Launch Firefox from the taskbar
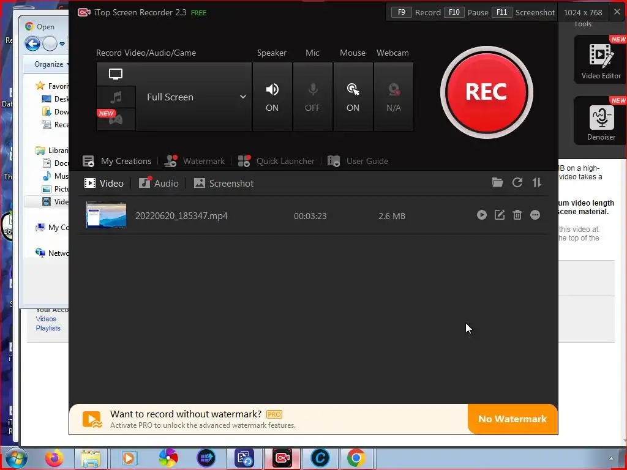 pyautogui.click(x=54, y=458)
